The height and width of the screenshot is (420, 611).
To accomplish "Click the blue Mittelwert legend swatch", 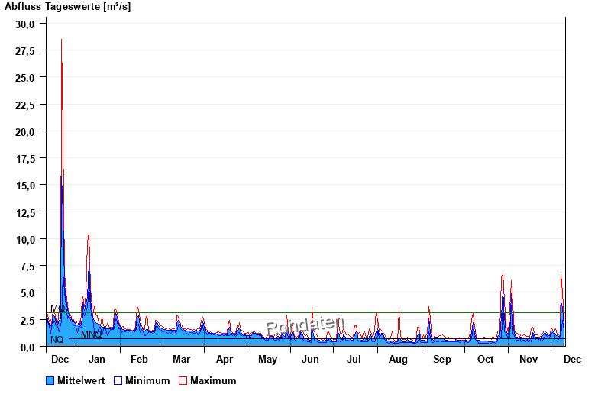I will click(x=50, y=380).
